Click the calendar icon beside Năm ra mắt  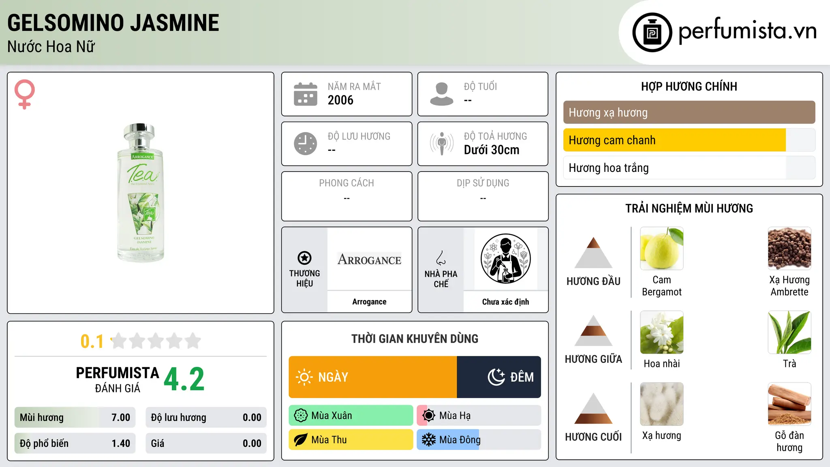[x=306, y=94]
